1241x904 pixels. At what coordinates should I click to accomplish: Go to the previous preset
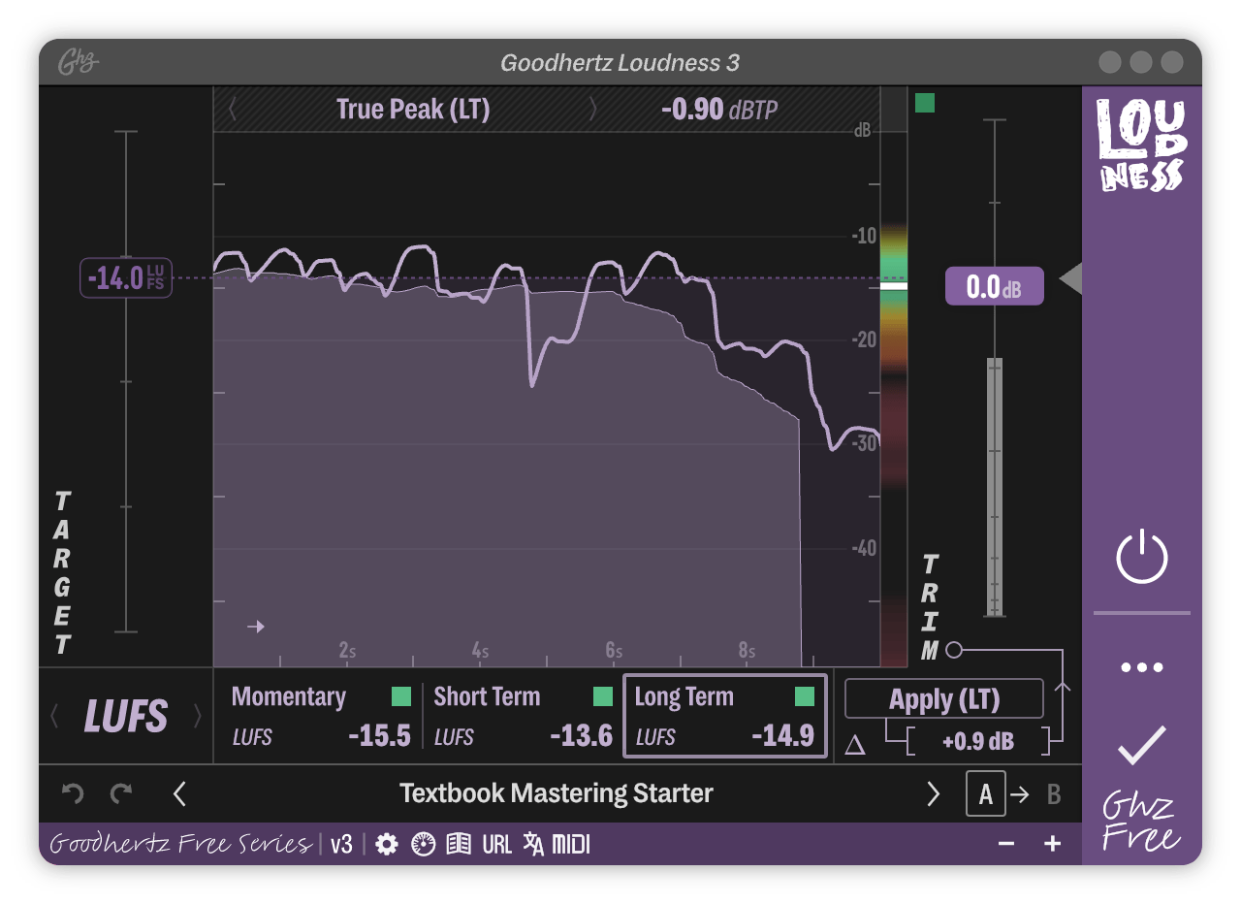[x=179, y=794]
